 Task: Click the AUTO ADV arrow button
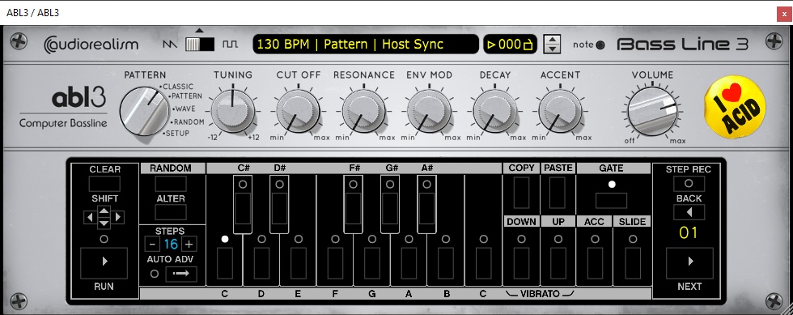[181, 274]
